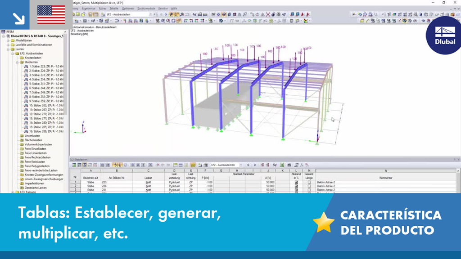
Task: Open the Ergebnisse menu
Action: [x=89, y=9]
